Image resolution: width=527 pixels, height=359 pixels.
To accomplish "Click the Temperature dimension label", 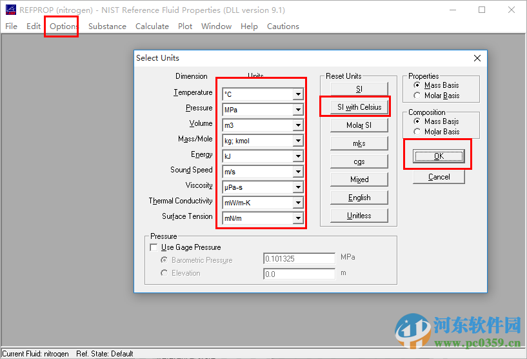I will [193, 92].
